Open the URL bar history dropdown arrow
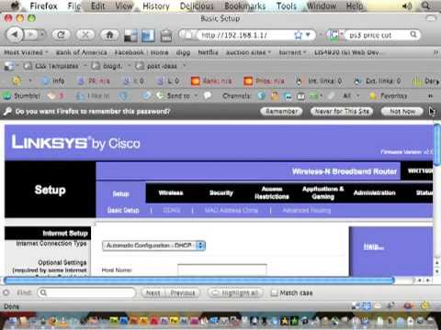The height and width of the screenshot is (330, 441). click(x=308, y=35)
